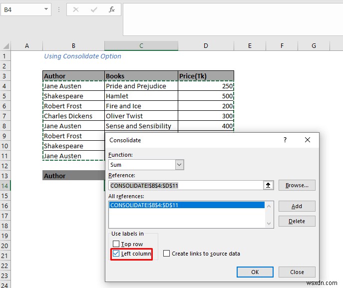Click the Select All corner triangle of the sheet
Screen dimensions: 343x288
(6, 46)
